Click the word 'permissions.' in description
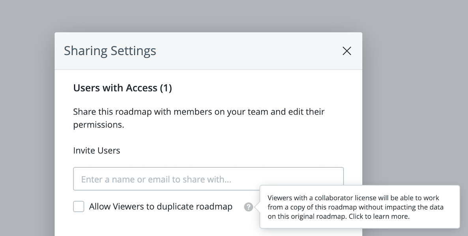Screen dimensions: 468x236 99,125
